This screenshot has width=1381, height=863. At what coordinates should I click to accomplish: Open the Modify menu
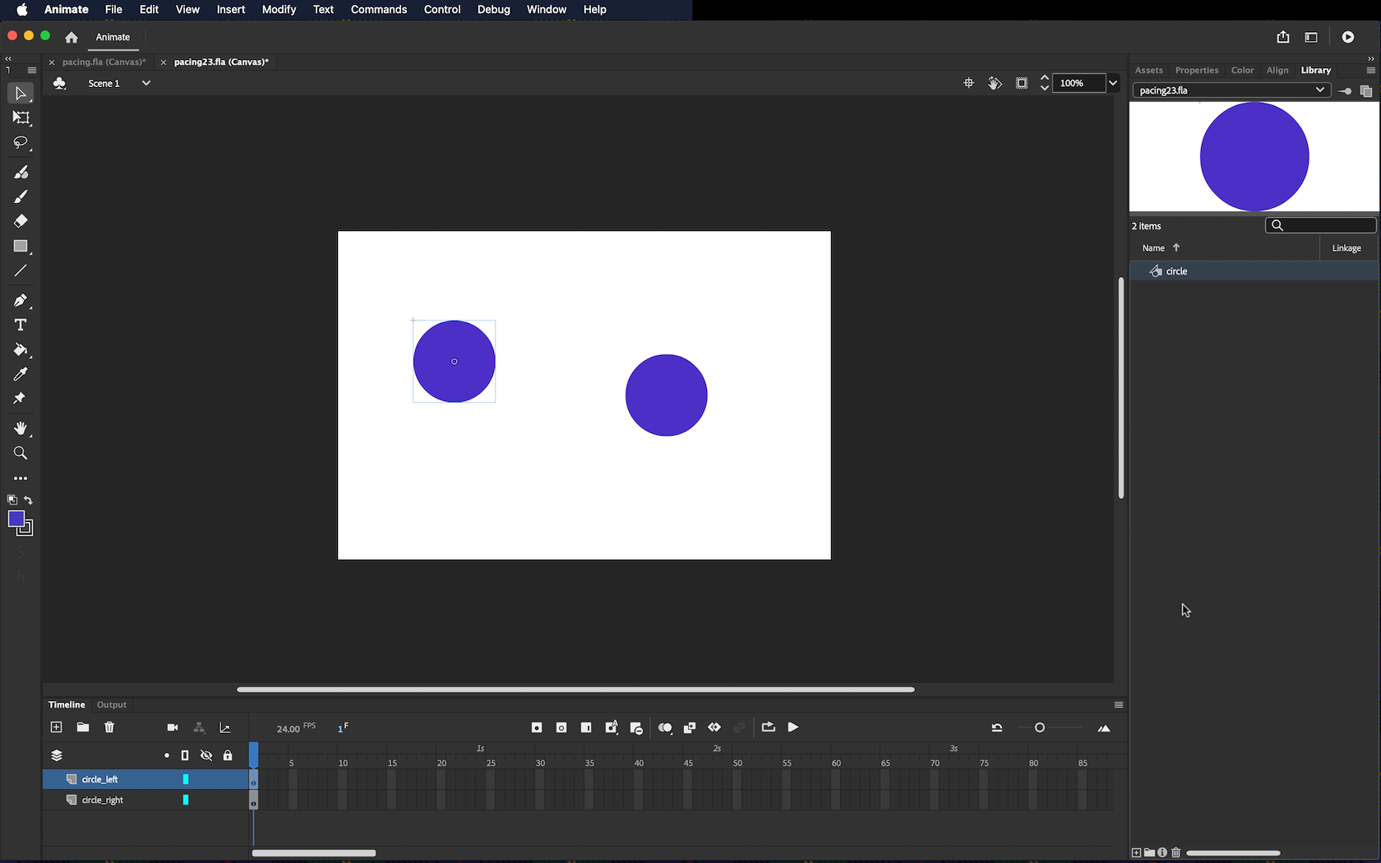279,10
